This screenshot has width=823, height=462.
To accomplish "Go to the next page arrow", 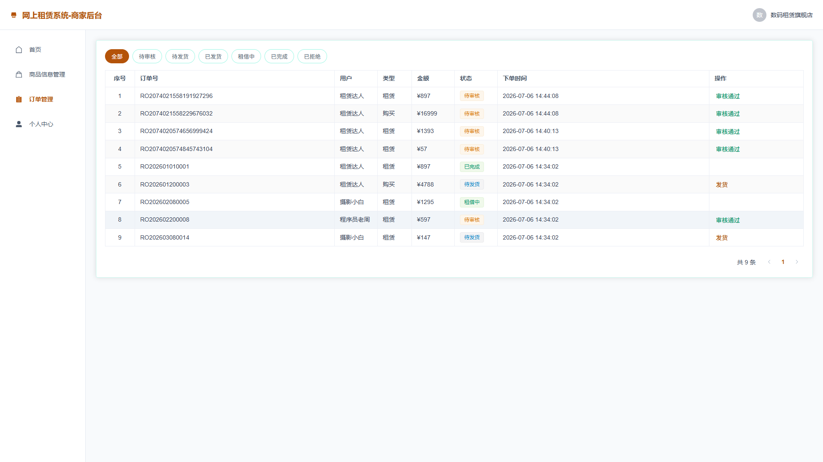I will click(x=797, y=262).
